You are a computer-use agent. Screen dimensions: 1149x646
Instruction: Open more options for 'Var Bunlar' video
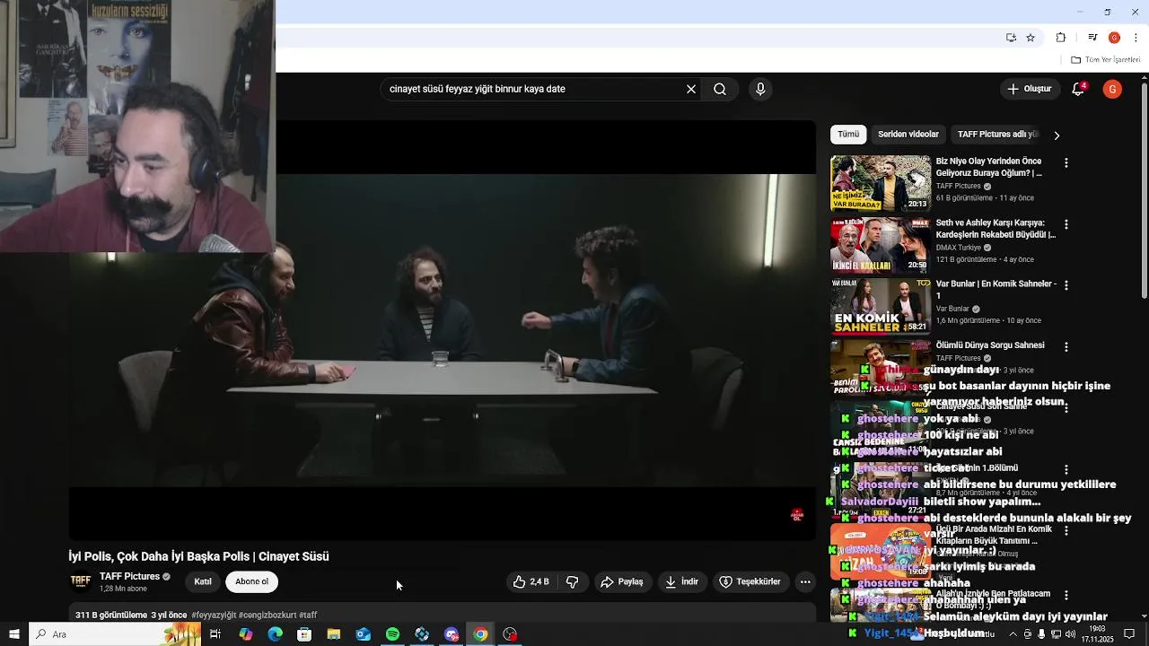pos(1066,285)
